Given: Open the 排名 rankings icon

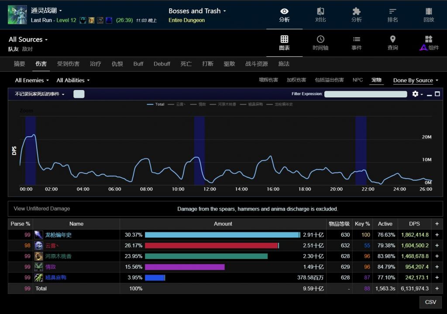Looking at the screenshot, I should tap(392, 15).
